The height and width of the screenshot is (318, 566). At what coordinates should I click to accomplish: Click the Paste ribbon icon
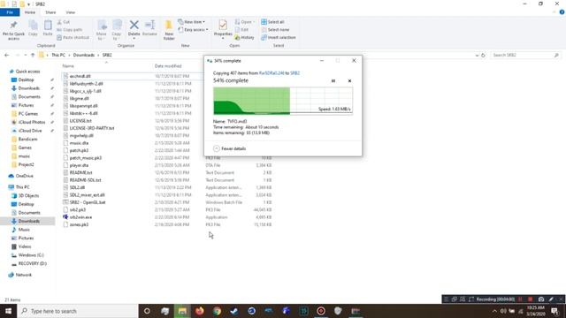click(48, 28)
